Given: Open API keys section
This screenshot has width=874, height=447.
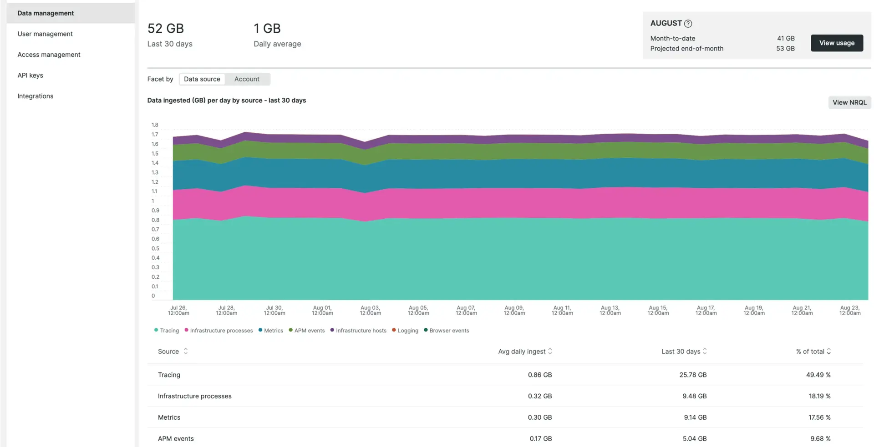Looking at the screenshot, I should (30, 75).
